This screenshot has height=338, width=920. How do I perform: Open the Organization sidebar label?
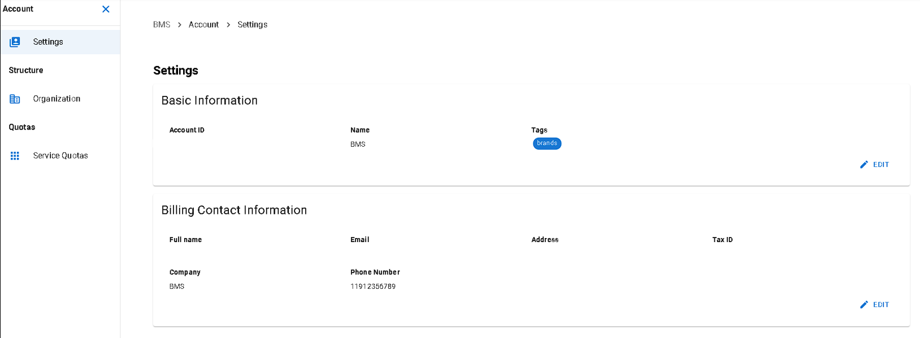[57, 99]
